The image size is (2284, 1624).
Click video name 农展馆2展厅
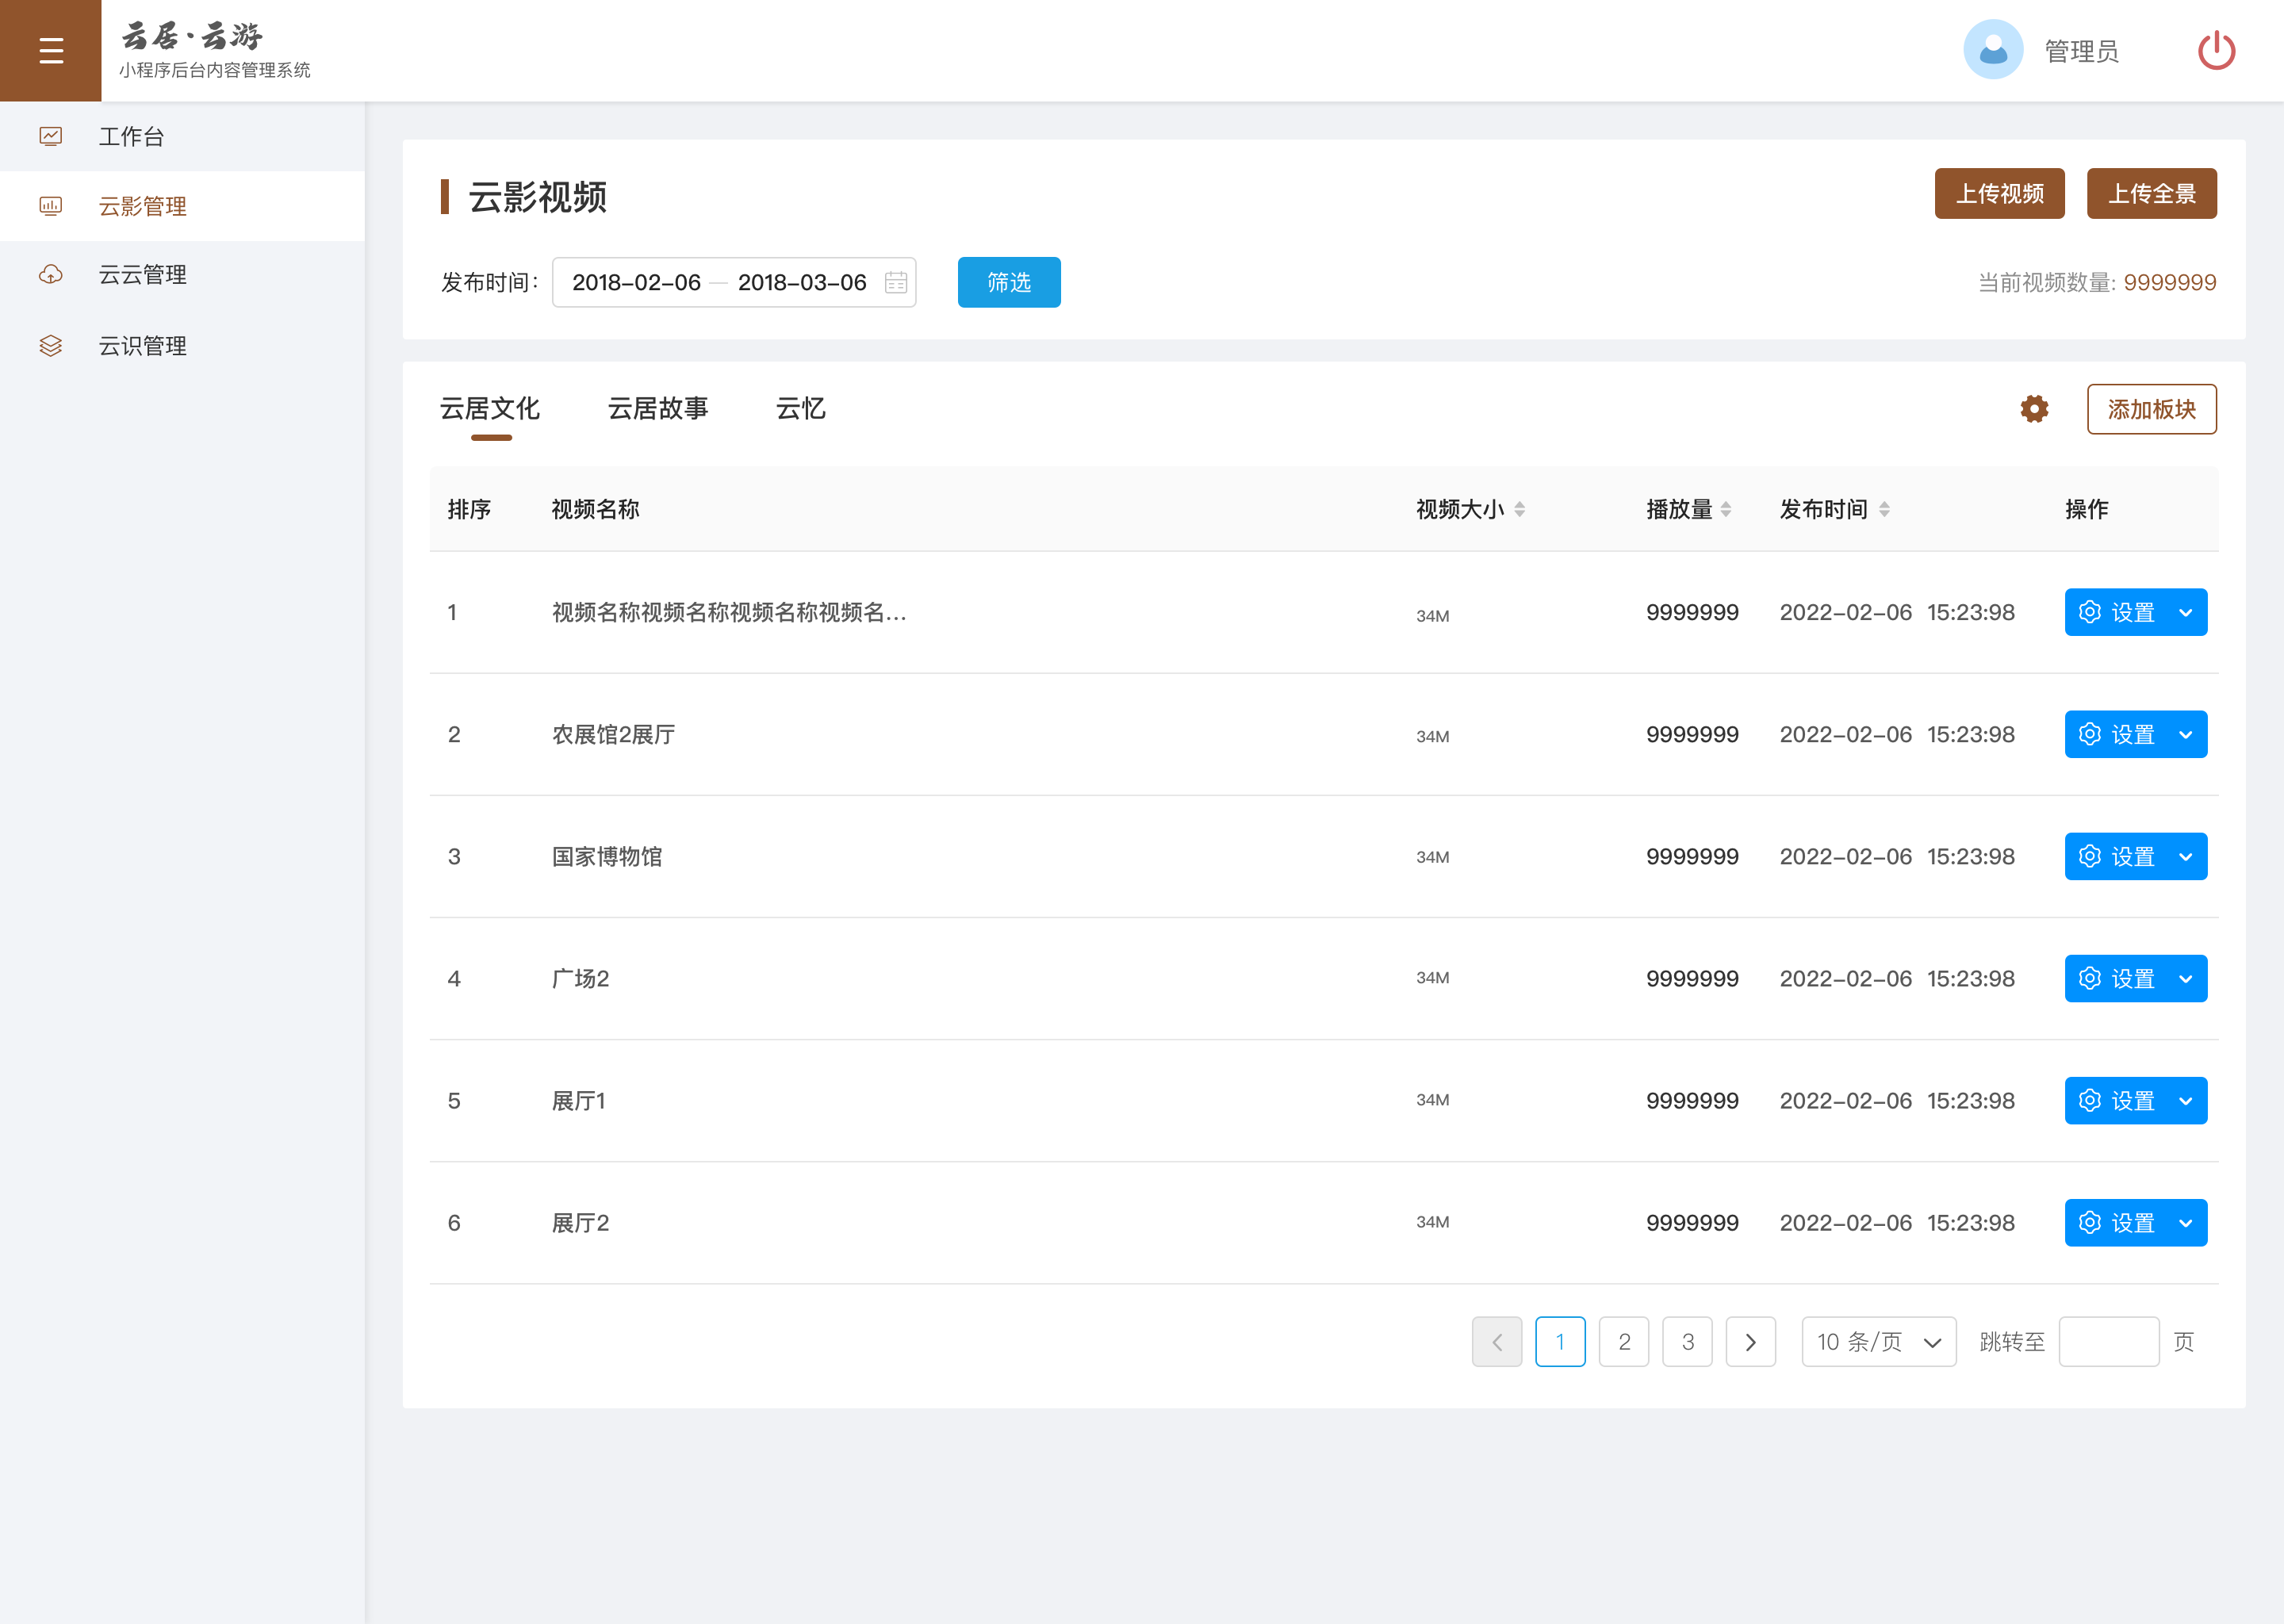[614, 735]
